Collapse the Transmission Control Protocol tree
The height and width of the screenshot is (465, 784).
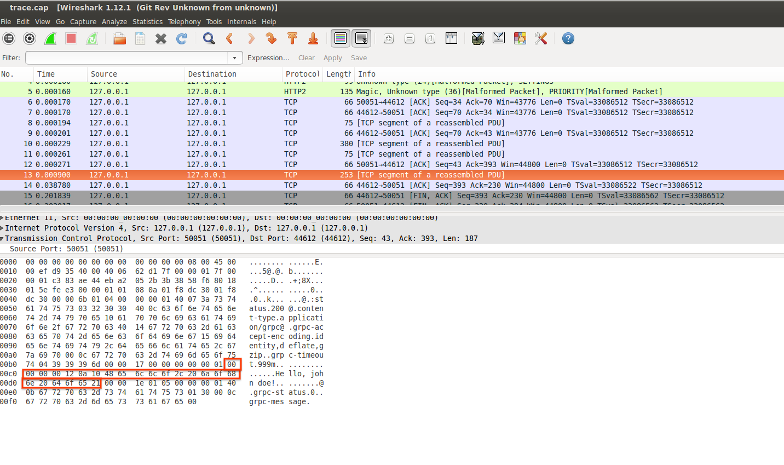(2, 239)
